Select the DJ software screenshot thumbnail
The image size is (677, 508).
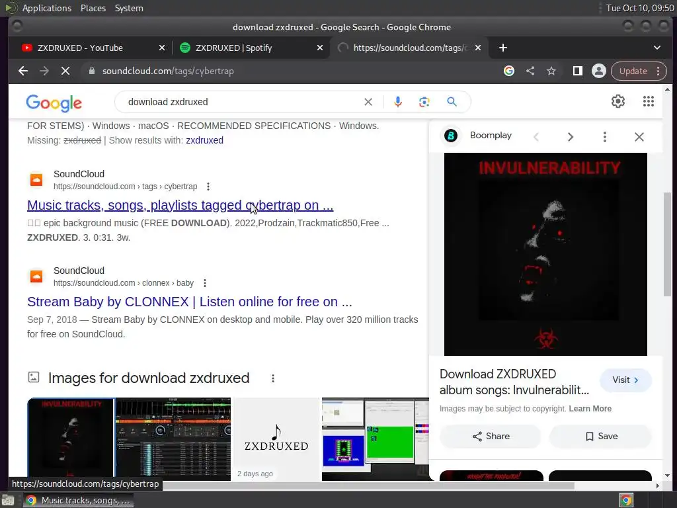coord(173,439)
